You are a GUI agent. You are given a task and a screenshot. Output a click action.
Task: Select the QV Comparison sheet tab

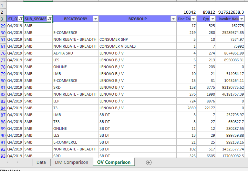114,162
